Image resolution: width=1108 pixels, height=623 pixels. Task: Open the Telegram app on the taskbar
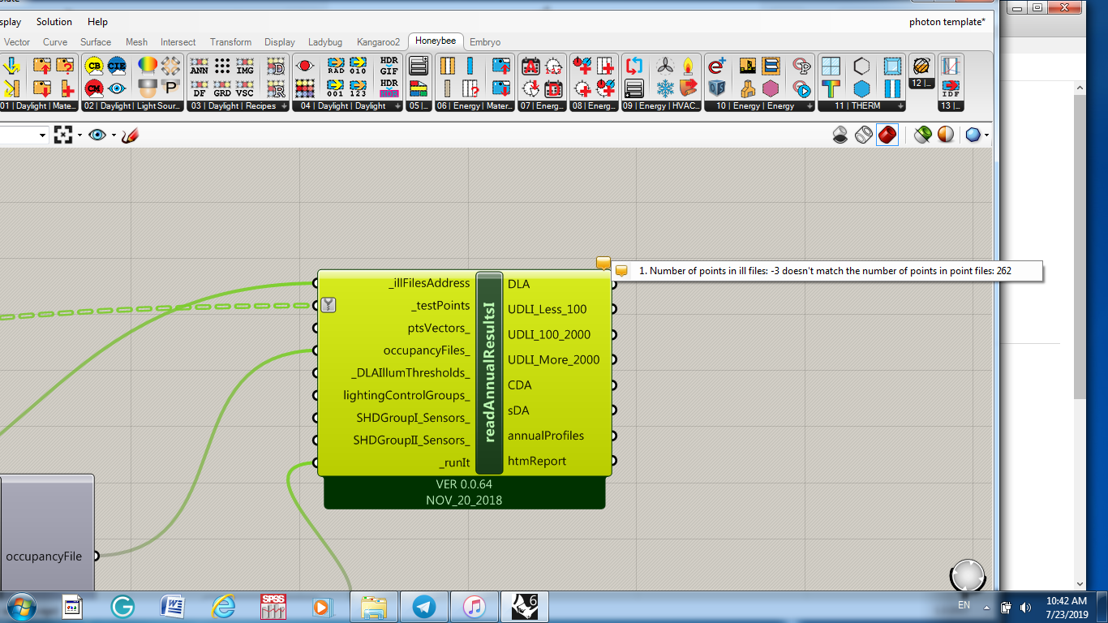point(423,606)
